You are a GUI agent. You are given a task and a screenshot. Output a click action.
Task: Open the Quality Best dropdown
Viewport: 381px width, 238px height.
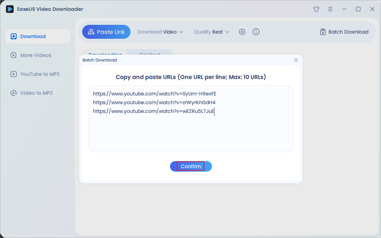pyautogui.click(x=211, y=32)
